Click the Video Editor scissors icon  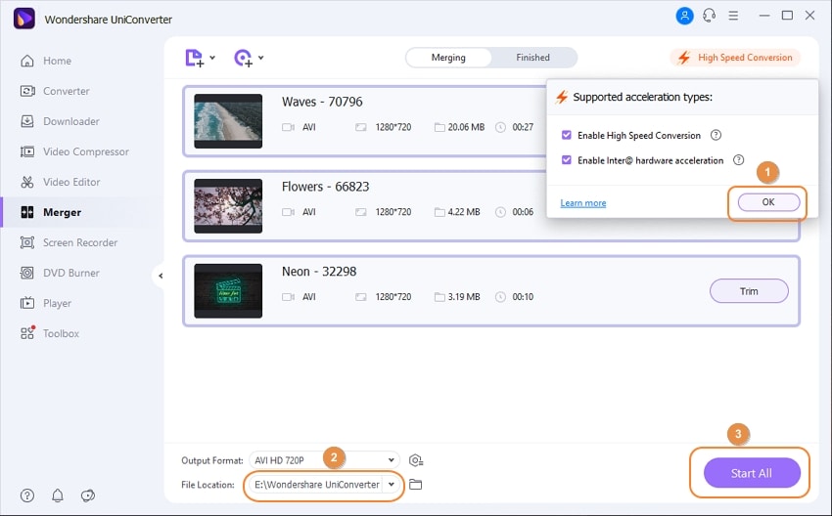pyautogui.click(x=27, y=182)
